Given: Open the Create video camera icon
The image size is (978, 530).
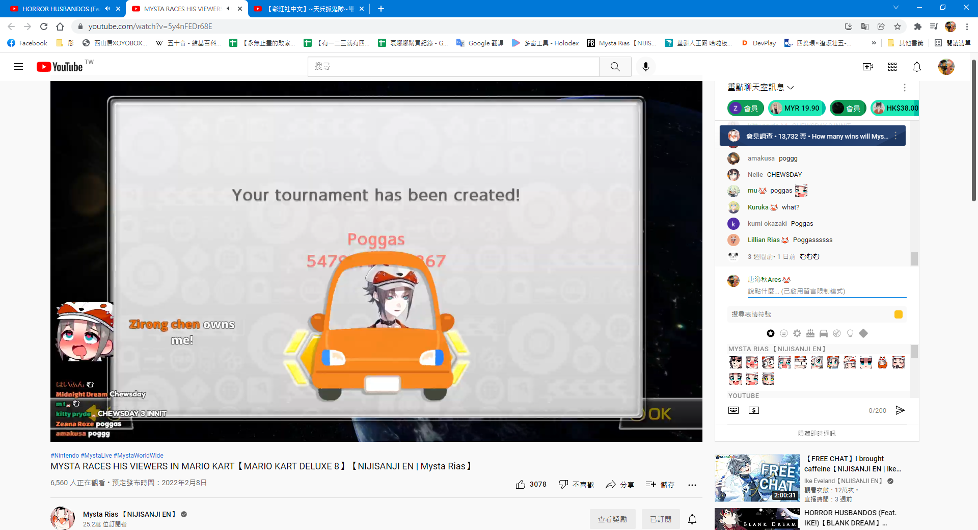Looking at the screenshot, I should [868, 67].
